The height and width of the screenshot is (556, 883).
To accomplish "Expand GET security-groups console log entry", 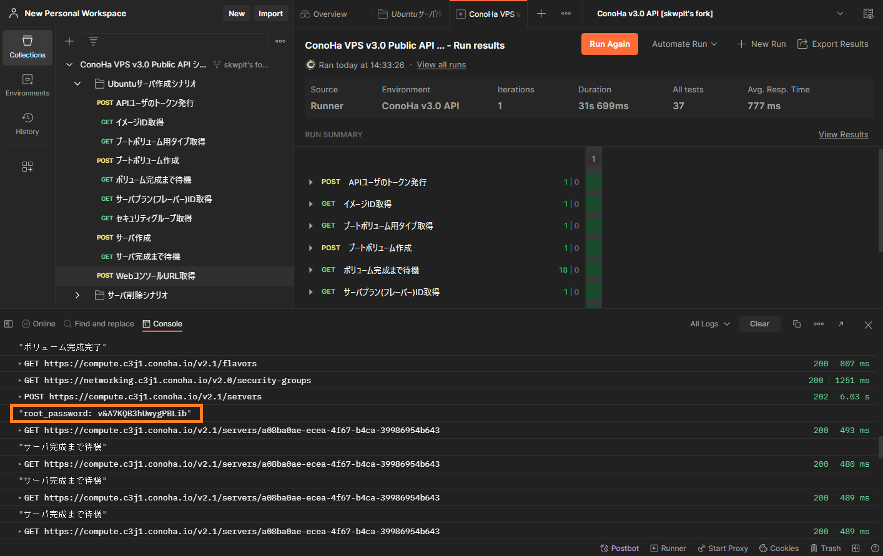I will click(x=20, y=381).
